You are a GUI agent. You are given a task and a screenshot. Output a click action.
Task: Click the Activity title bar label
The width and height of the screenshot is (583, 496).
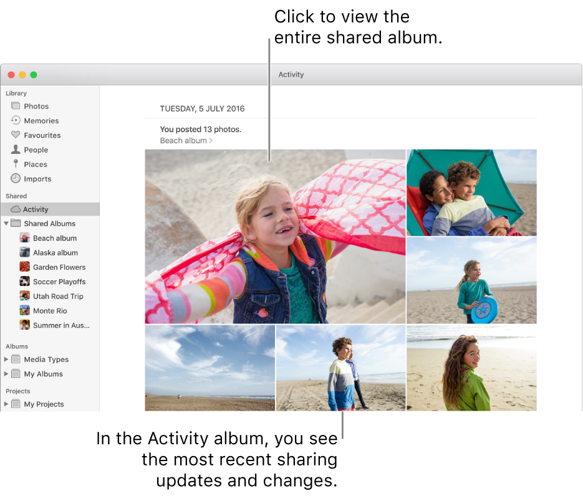(291, 74)
